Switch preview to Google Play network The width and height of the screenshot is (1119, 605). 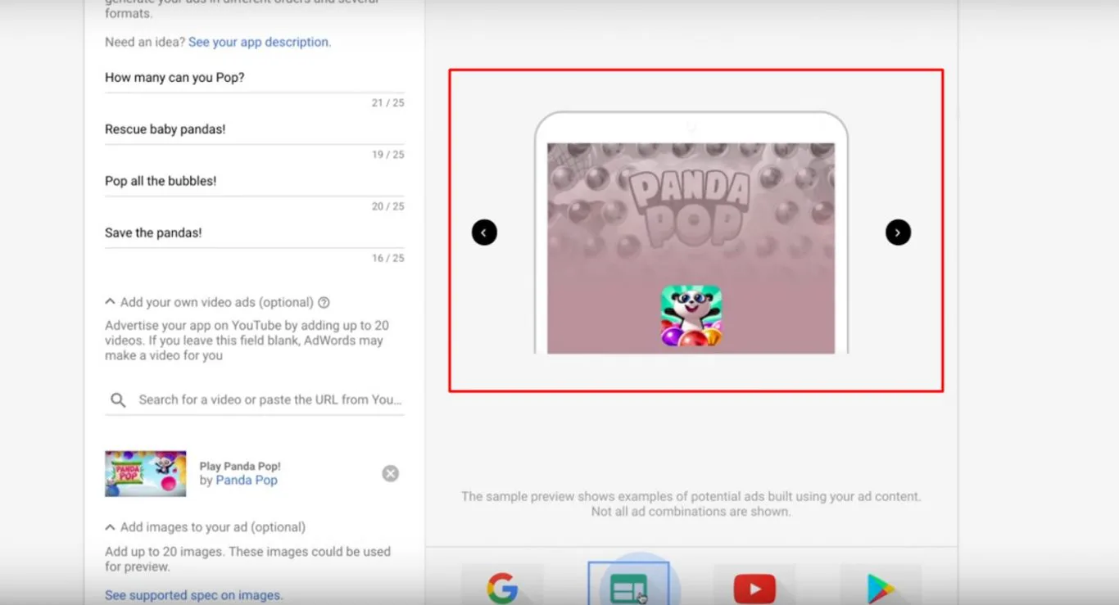[x=881, y=586]
